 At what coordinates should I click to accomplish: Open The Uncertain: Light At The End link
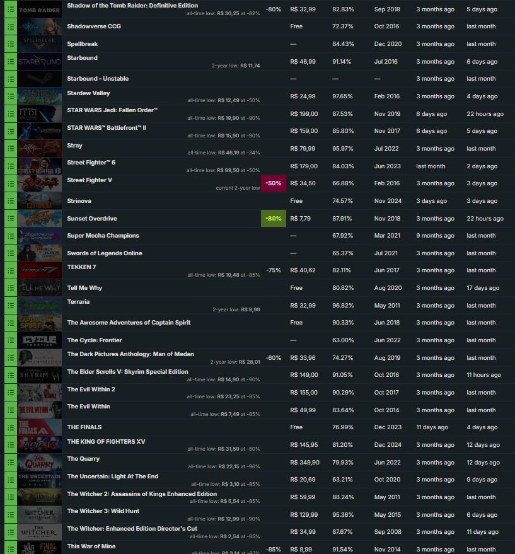point(113,476)
